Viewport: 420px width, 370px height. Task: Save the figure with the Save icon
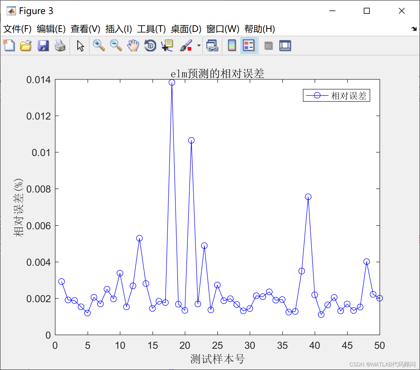43,45
